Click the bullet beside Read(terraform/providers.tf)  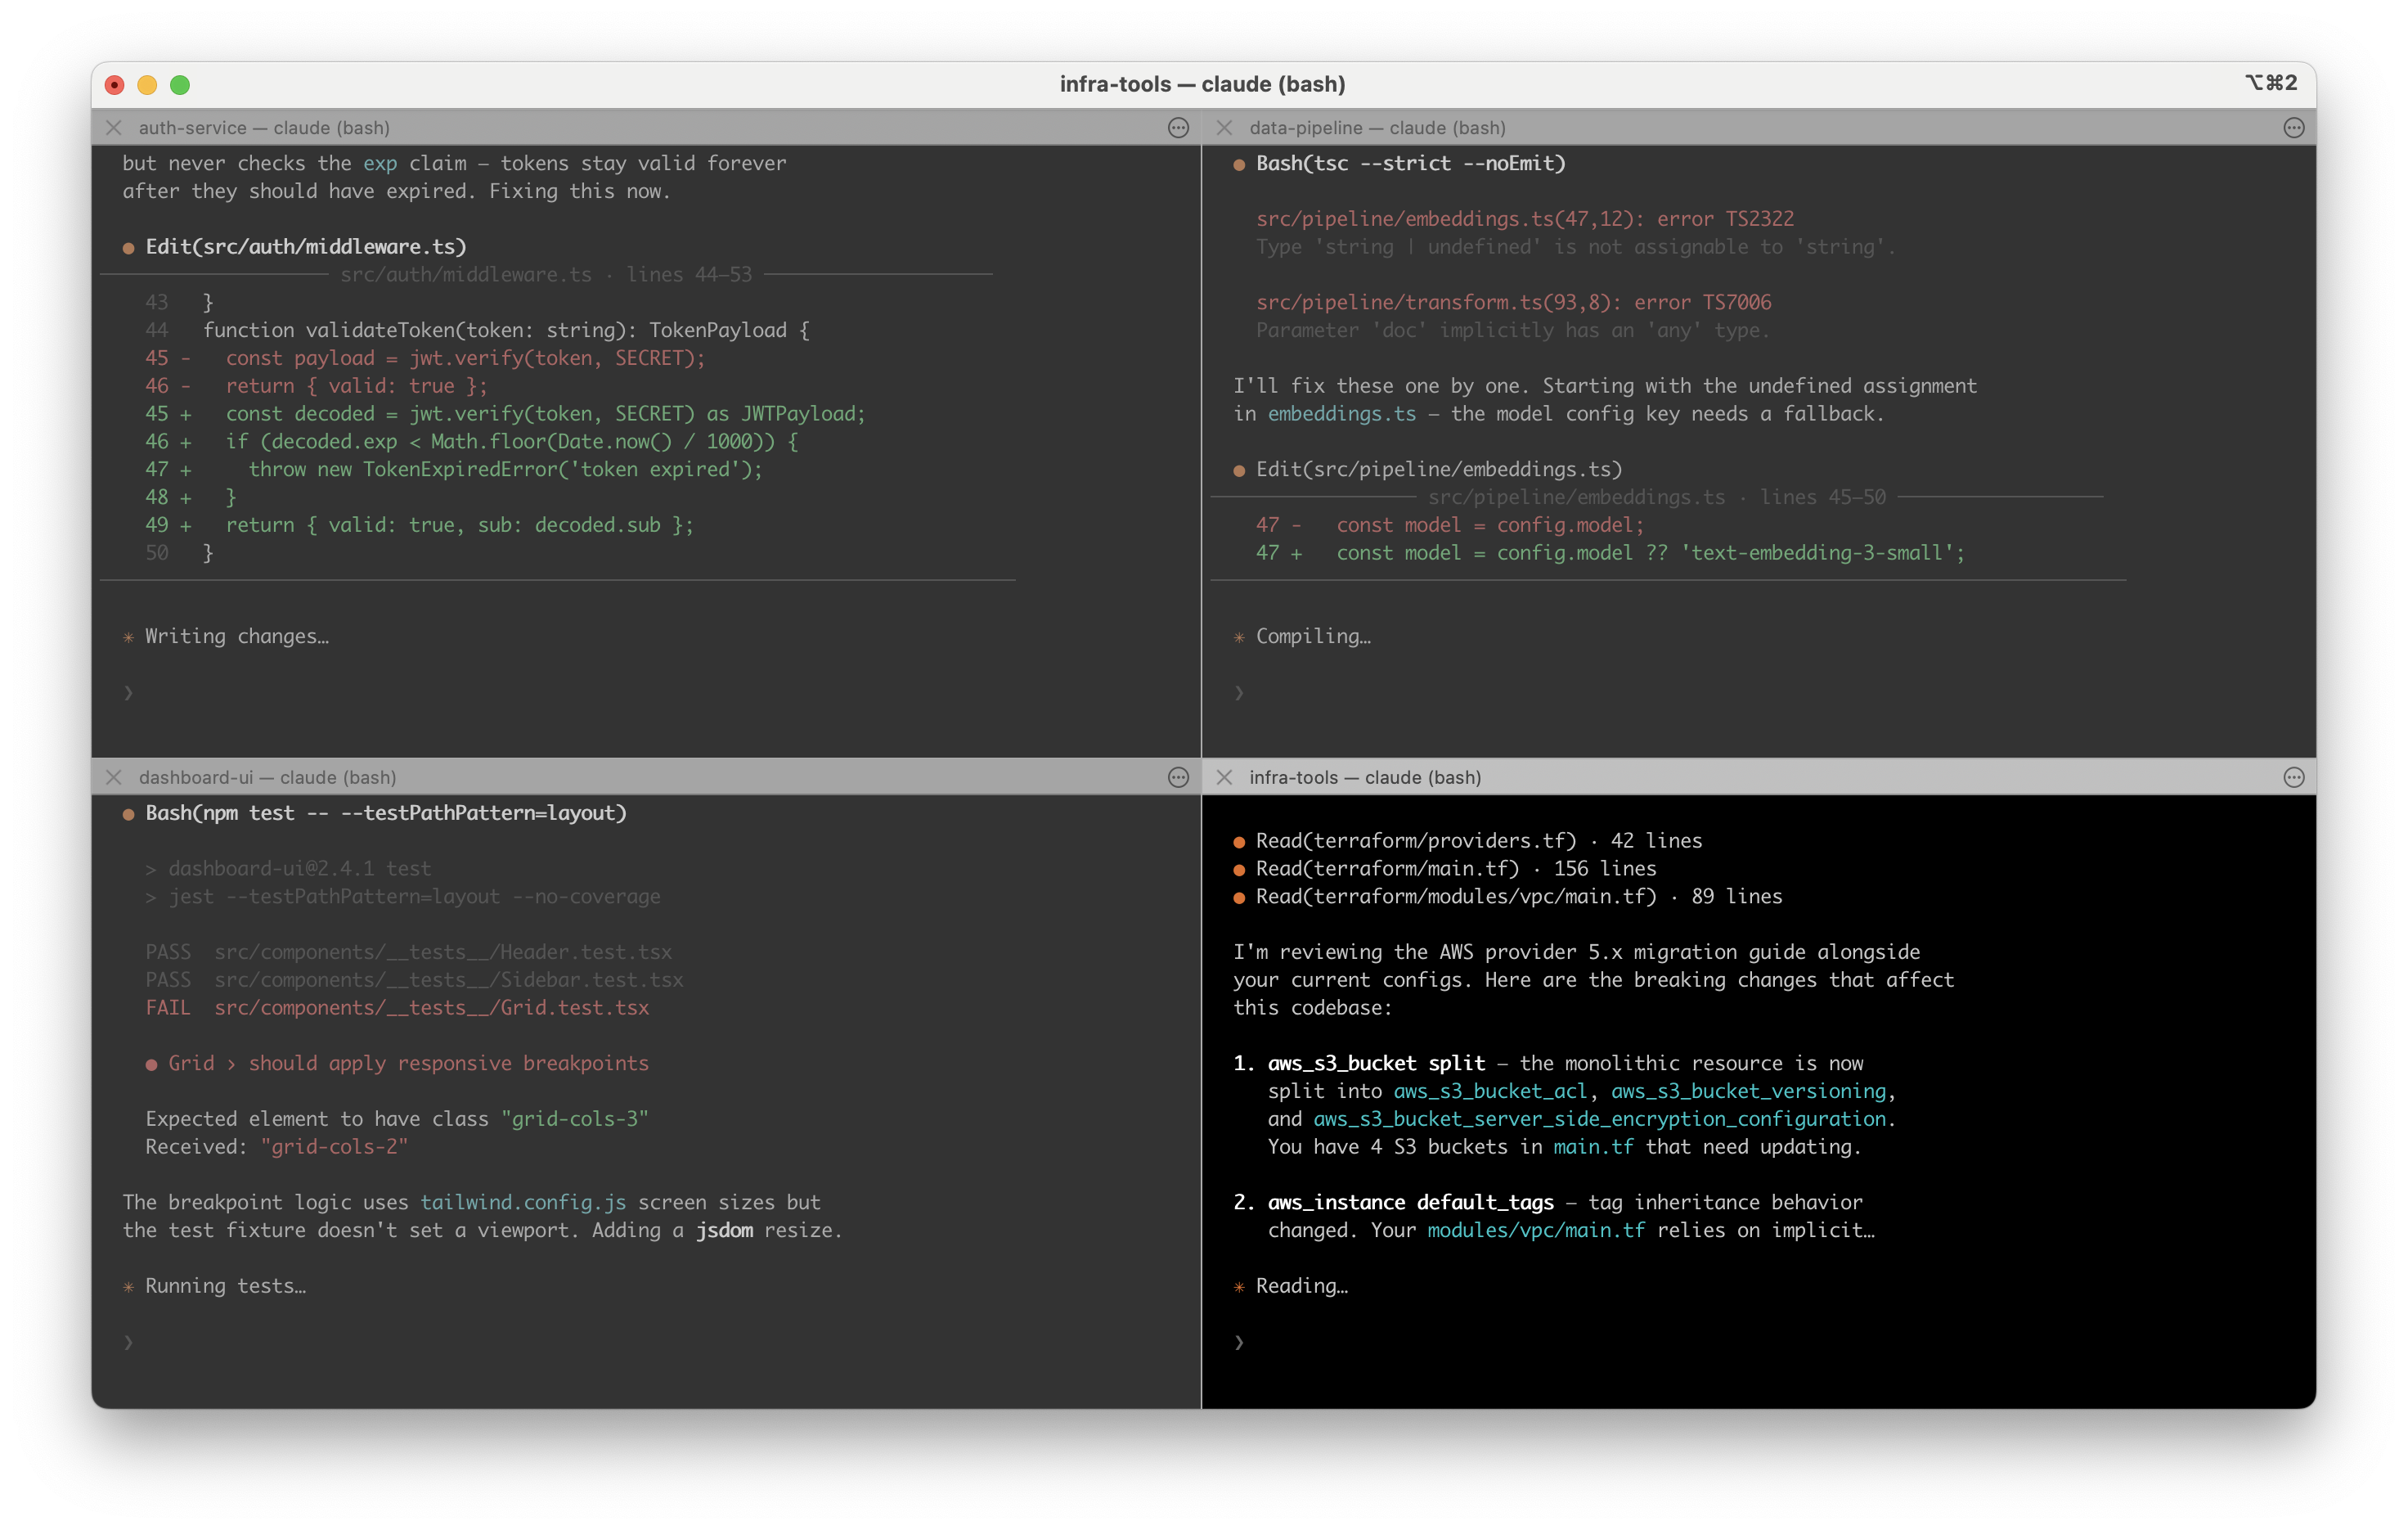pyautogui.click(x=1240, y=841)
